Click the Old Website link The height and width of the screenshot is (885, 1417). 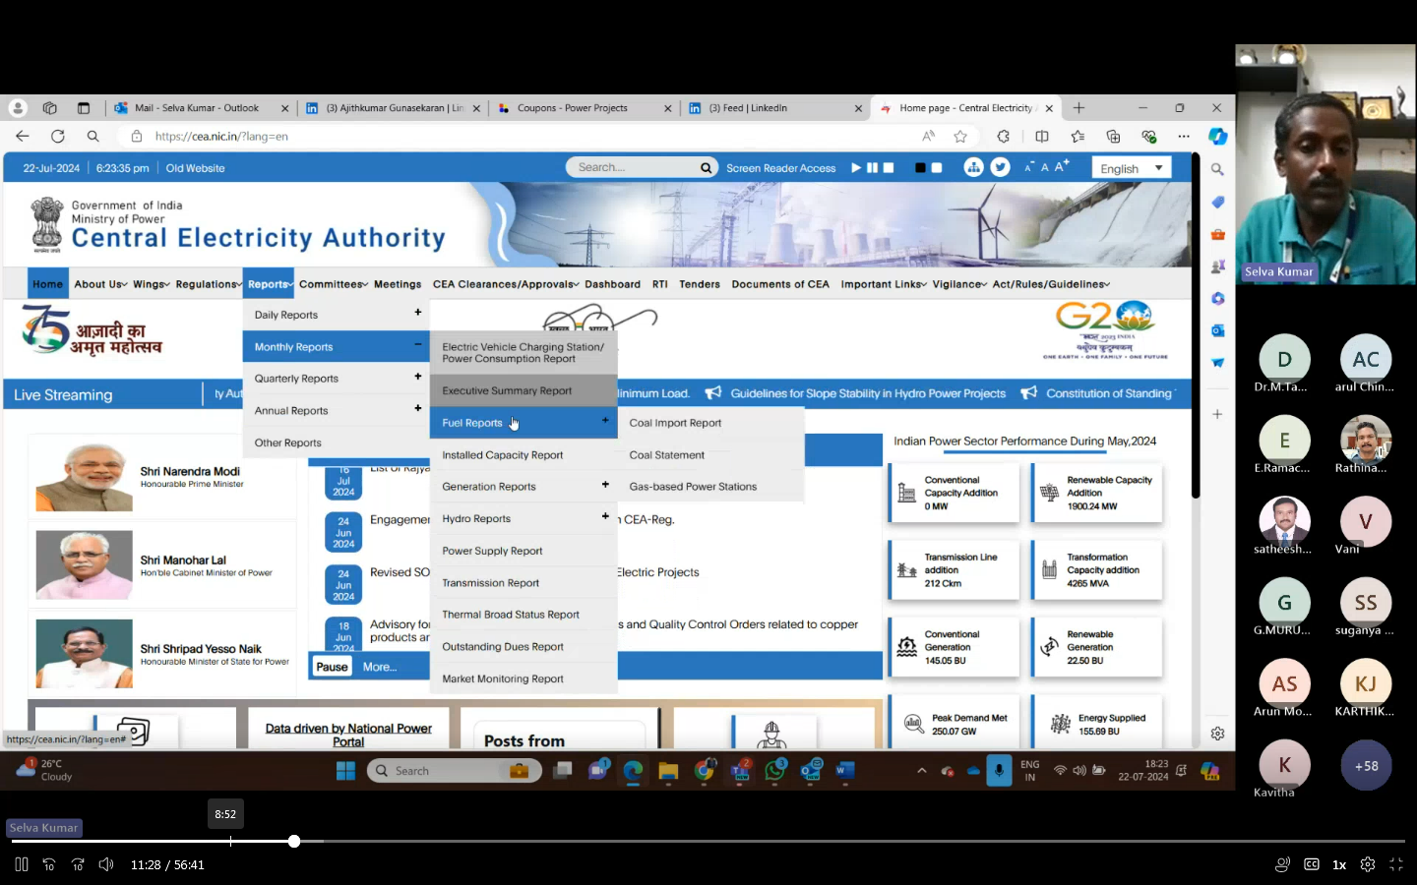(x=195, y=168)
